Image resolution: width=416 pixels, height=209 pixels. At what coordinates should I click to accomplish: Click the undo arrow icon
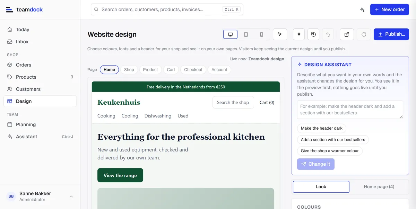pyautogui.click(x=328, y=34)
